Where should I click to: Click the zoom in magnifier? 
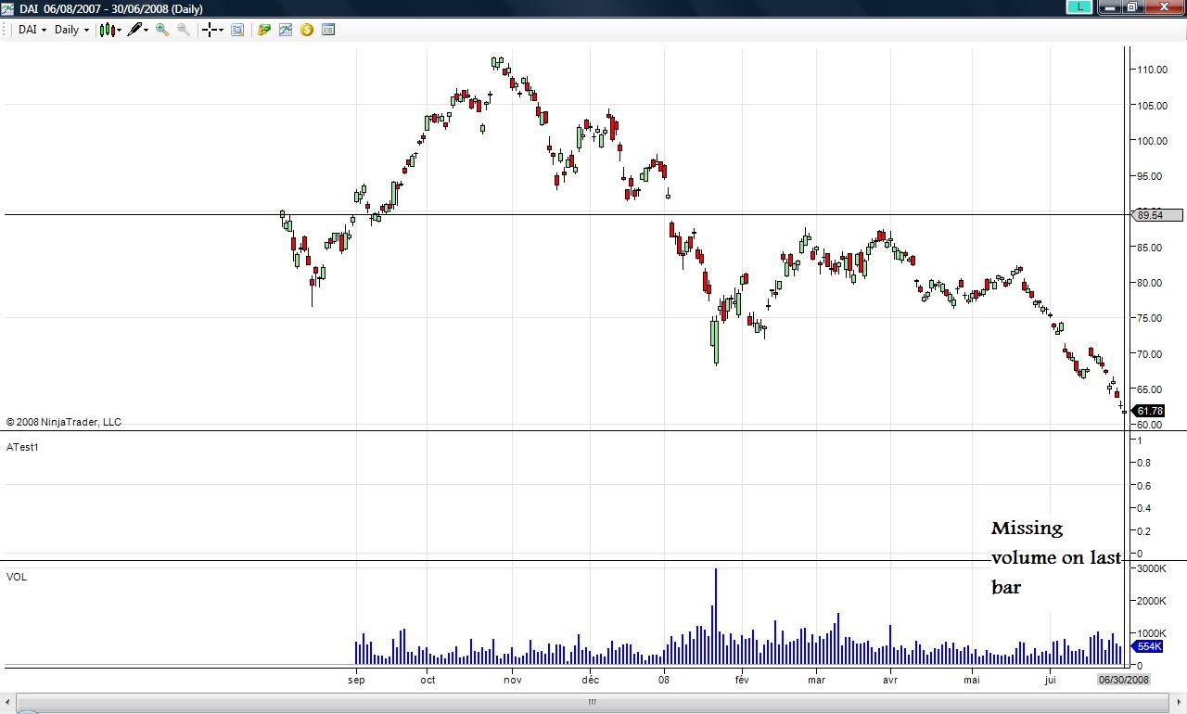[x=162, y=30]
